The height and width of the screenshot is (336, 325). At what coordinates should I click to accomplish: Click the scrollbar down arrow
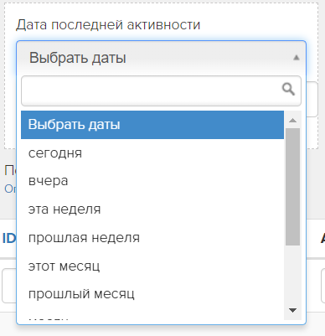(x=292, y=310)
